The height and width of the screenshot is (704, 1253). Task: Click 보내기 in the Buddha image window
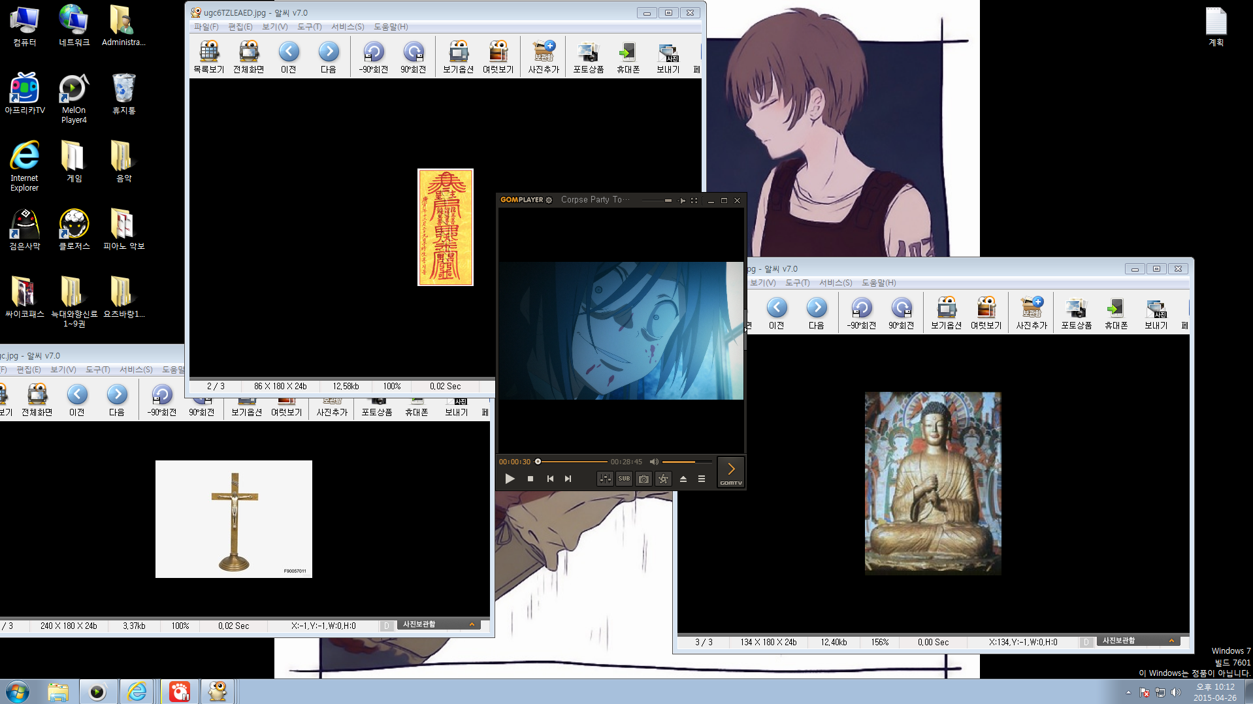[x=1156, y=313]
